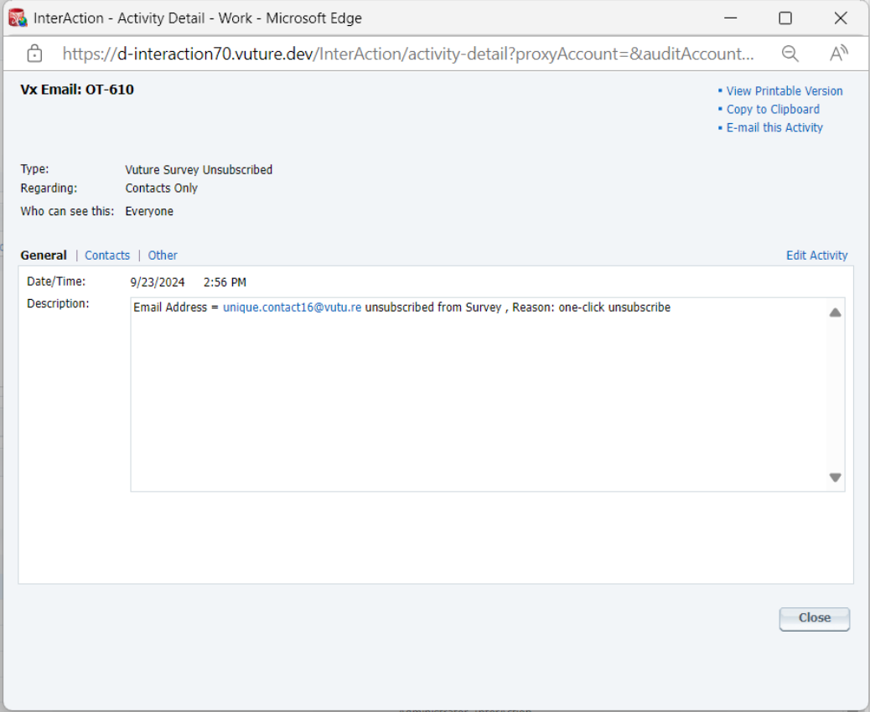The height and width of the screenshot is (712, 870).
Task: Click the Close button
Action: click(814, 618)
